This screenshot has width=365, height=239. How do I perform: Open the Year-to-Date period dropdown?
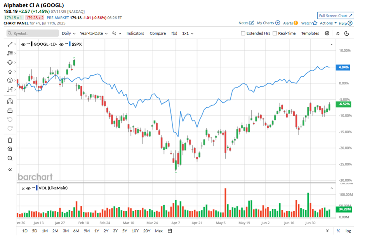[94, 33]
